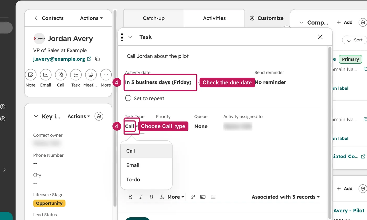
Task: Open the Queue dropdown showing None
Action: click(201, 126)
